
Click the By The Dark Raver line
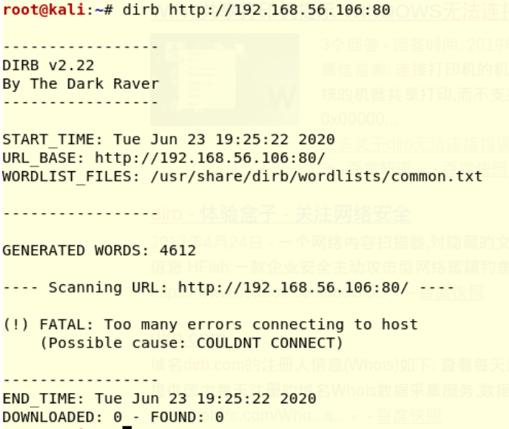(x=81, y=84)
